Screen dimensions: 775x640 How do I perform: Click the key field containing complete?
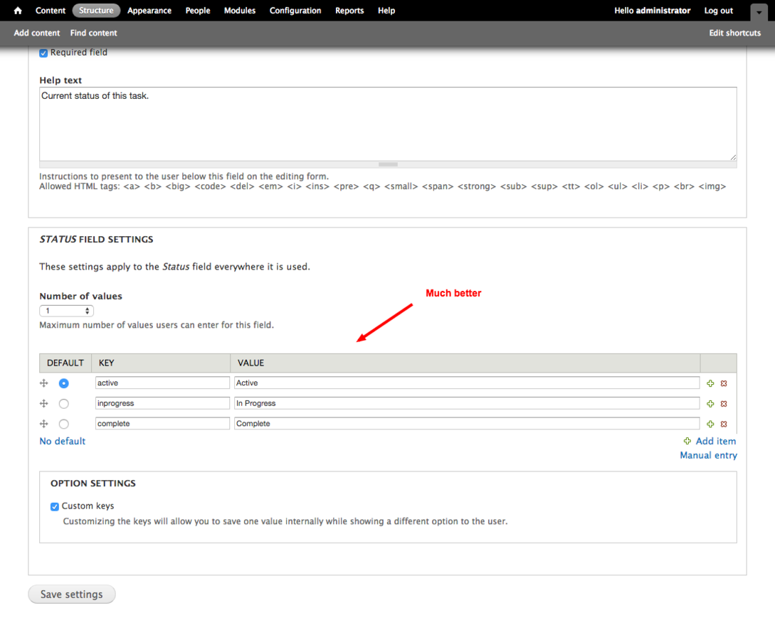point(162,423)
